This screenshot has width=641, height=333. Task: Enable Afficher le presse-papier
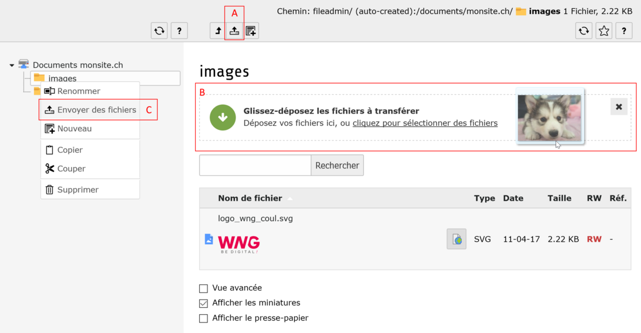203,318
